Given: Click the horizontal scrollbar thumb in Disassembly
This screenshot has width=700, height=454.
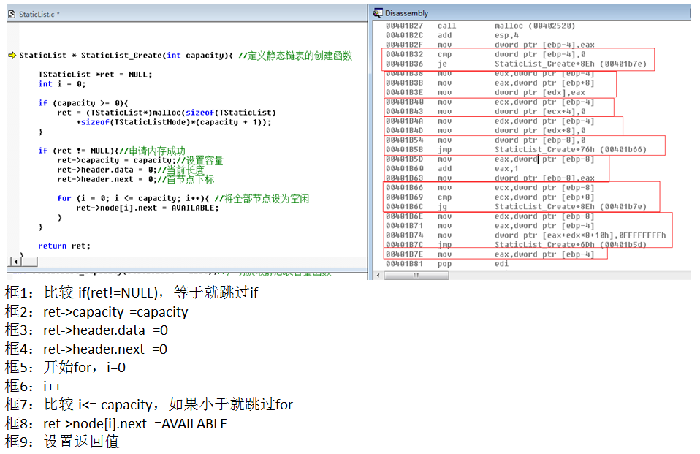Looking at the screenshot, I should [x=416, y=276].
